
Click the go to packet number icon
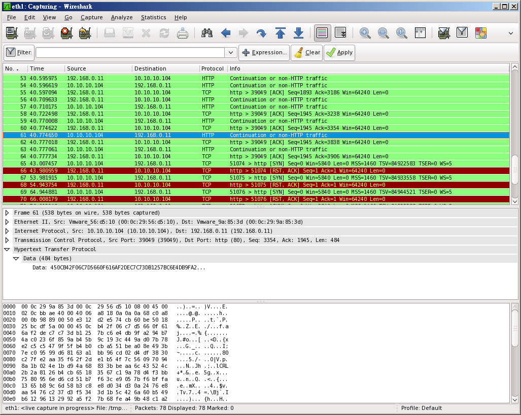[x=261, y=32]
